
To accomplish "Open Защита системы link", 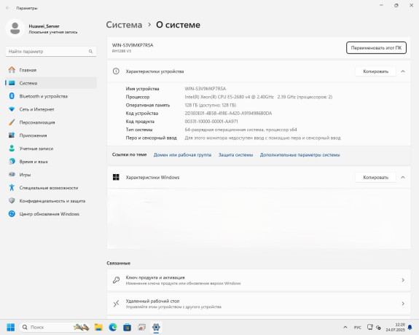I will click(235, 154).
